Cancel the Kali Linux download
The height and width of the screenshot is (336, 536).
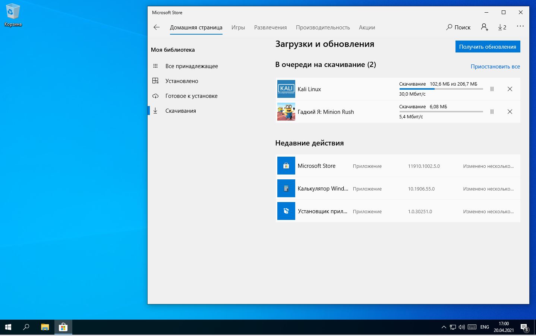point(510,89)
